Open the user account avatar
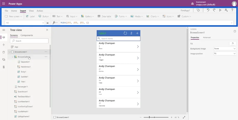Image resolution: width=238 pixels, height=120 pixels. coord(234,4)
